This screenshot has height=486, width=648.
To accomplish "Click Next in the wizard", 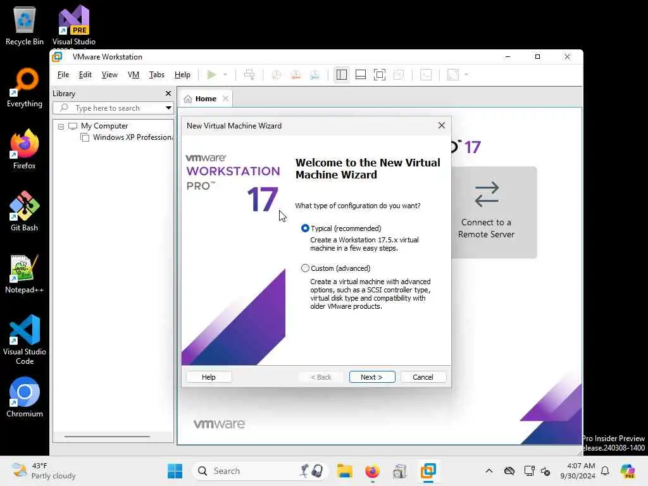I will 372,377.
